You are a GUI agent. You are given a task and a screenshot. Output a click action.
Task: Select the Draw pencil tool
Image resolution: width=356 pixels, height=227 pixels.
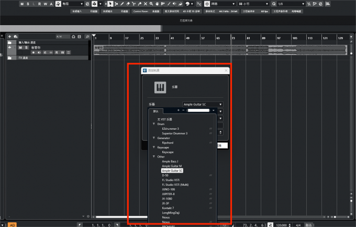pos(122,4)
